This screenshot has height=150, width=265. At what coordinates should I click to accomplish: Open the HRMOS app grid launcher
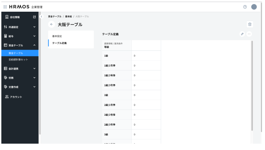click(5, 7)
